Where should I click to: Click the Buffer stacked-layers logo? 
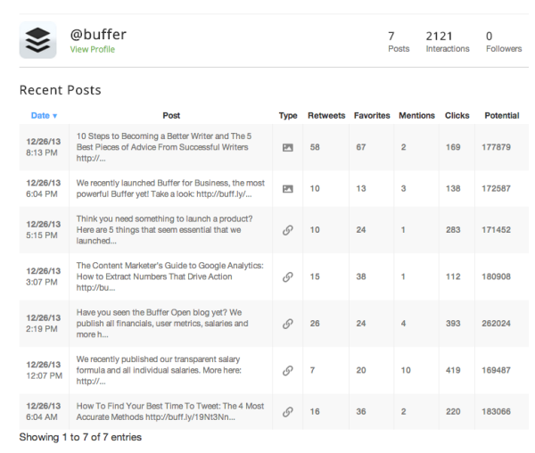(x=37, y=40)
